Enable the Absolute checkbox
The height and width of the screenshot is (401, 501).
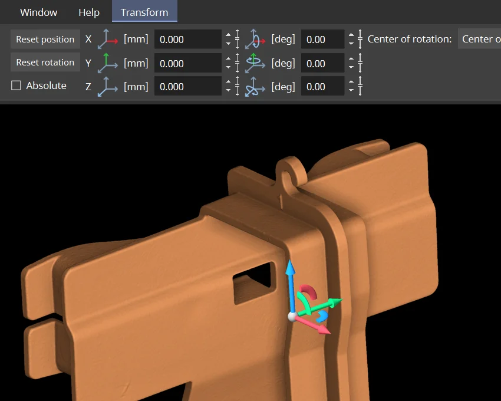click(16, 86)
